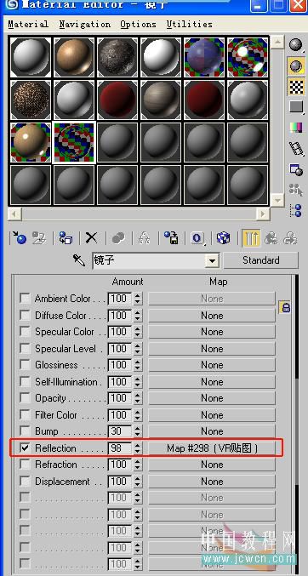Open the material name dropdown arrow
The height and width of the screenshot is (576, 308).
[212, 261]
